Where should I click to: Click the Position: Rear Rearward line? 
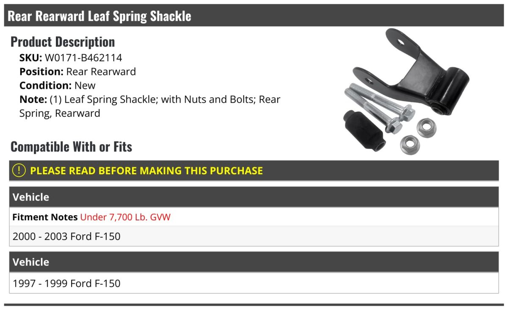[77, 71]
